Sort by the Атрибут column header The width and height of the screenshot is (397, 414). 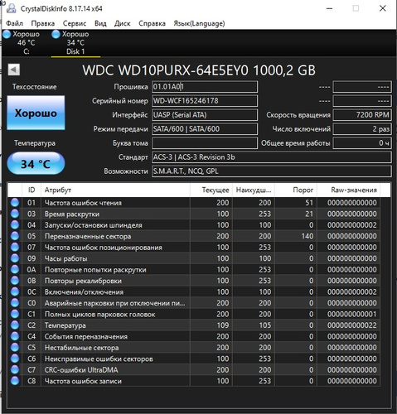(x=115, y=190)
